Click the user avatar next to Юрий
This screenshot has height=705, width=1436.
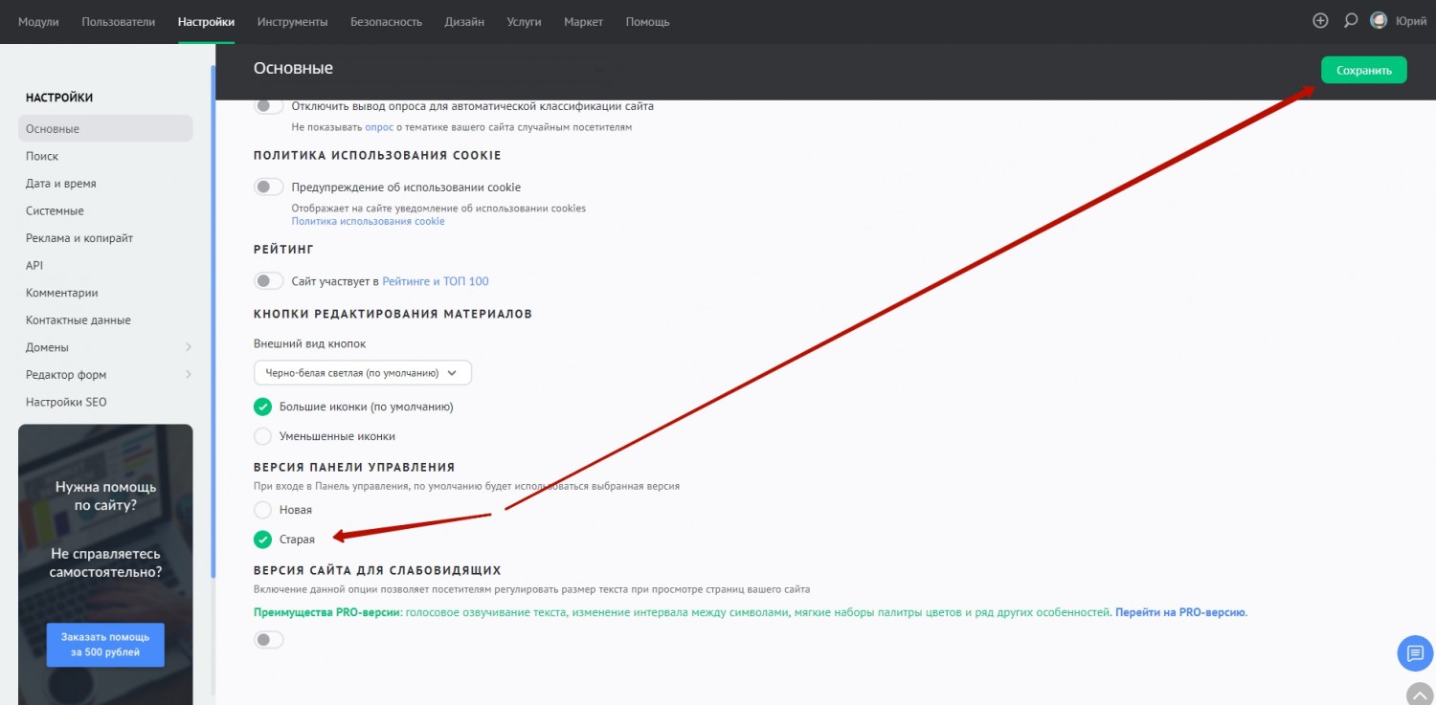(1379, 21)
